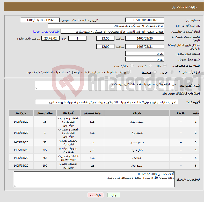This screenshot has height=202, width=204.
Task: Select the کالا radio button
Action: pos(165,66)
